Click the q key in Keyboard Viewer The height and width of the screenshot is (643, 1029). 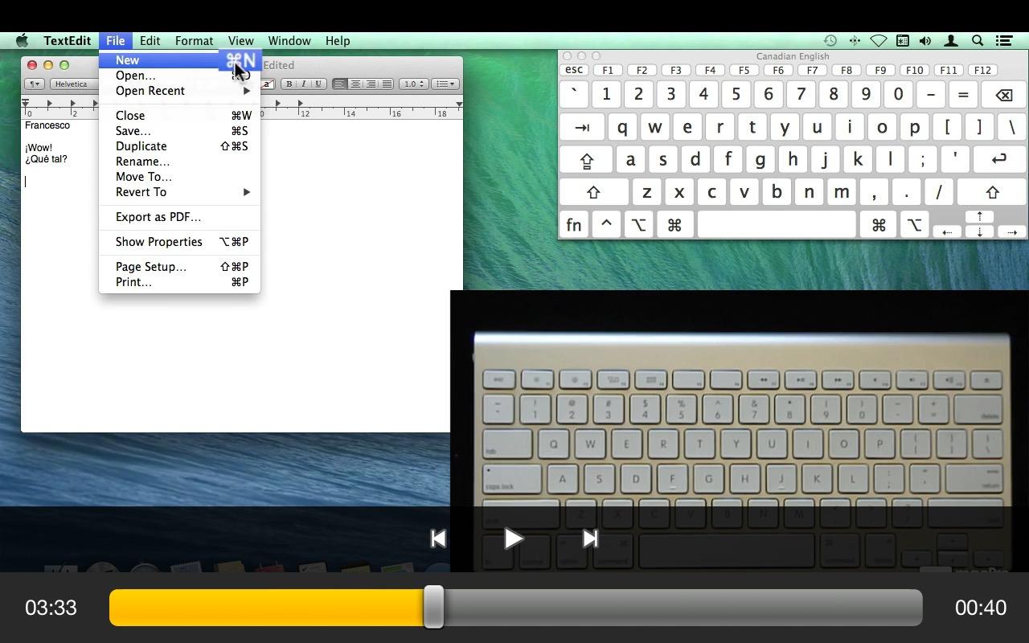(622, 127)
